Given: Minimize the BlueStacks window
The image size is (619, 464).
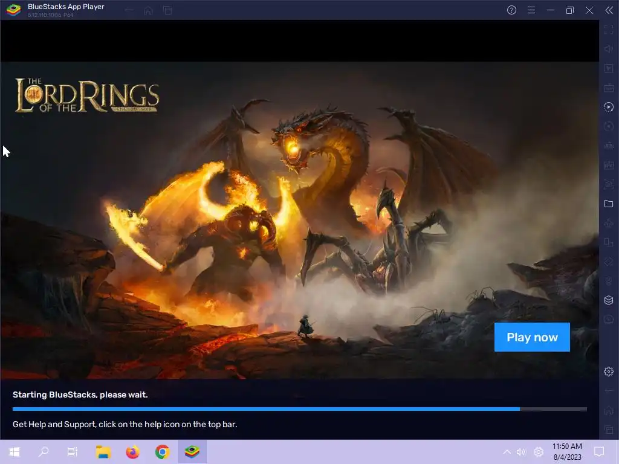Looking at the screenshot, I should pyautogui.click(x=551, y=10).
